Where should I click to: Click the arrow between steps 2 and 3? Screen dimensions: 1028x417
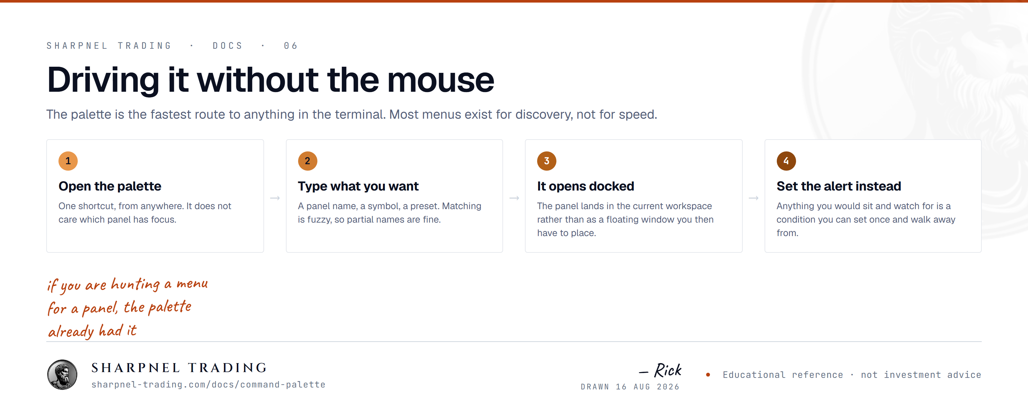point(514,198)
